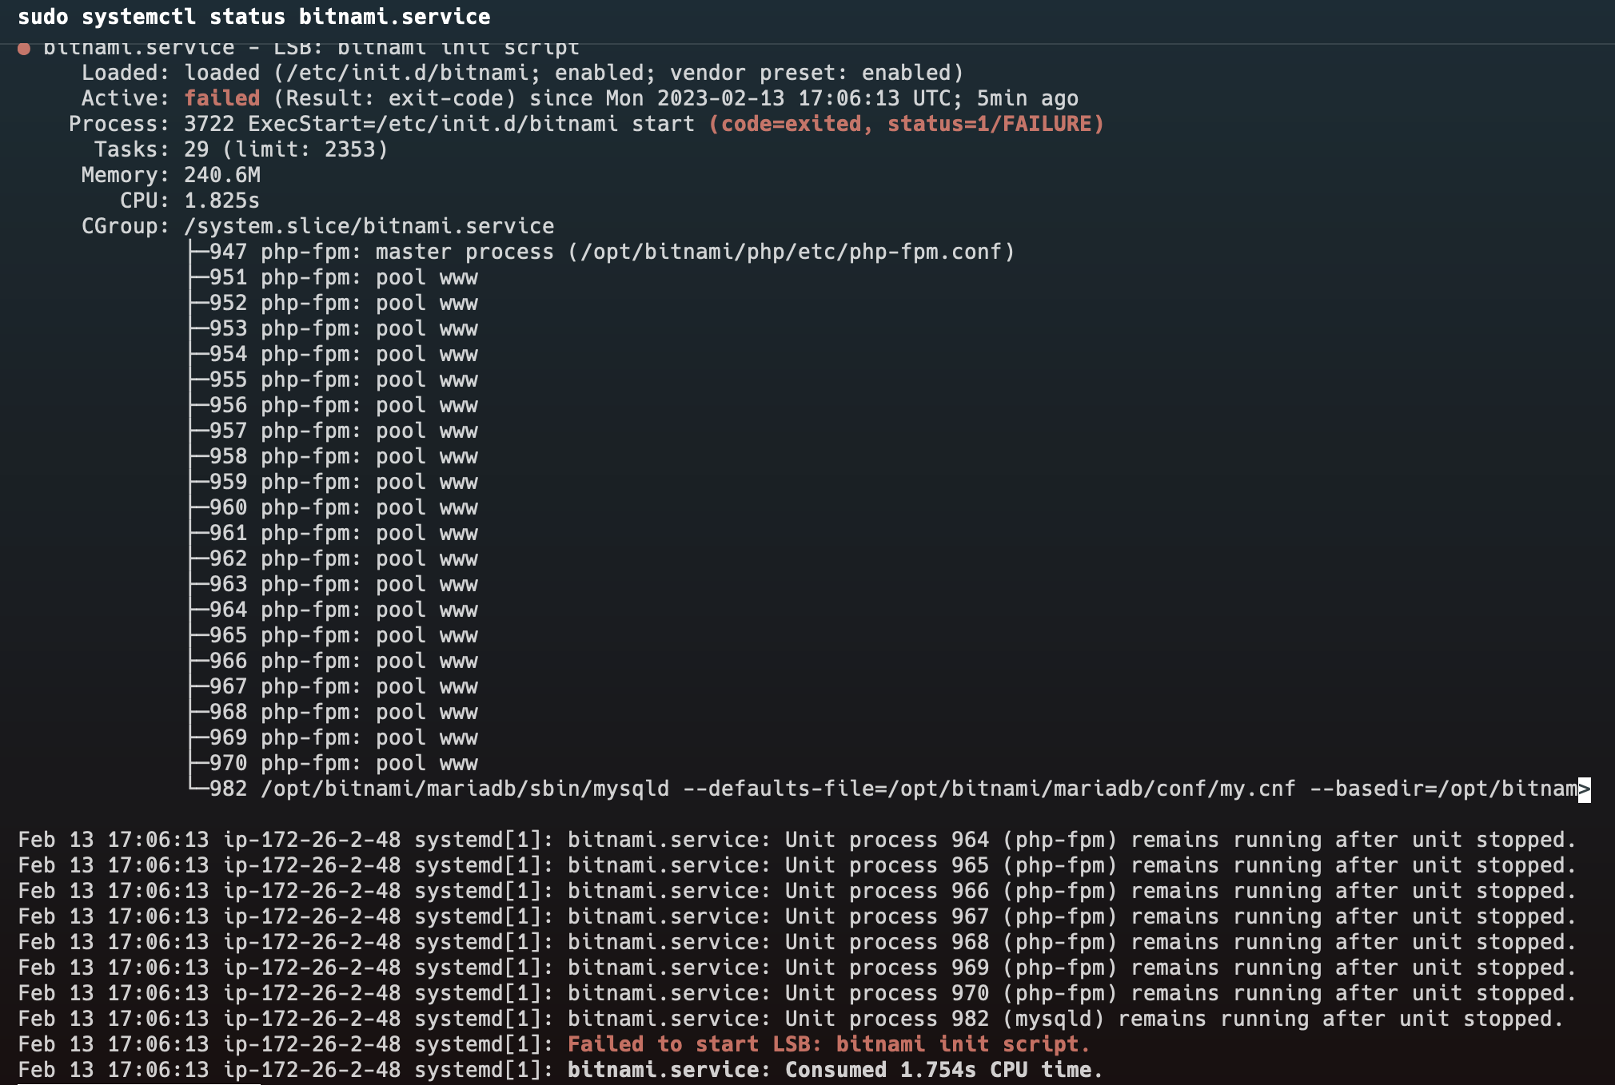The height and width of the screenshot is (1085, 1615).
Task: Select the command sudo systemctl status bitnami.service
Action: pyautogui.click(x=256, y=16)
